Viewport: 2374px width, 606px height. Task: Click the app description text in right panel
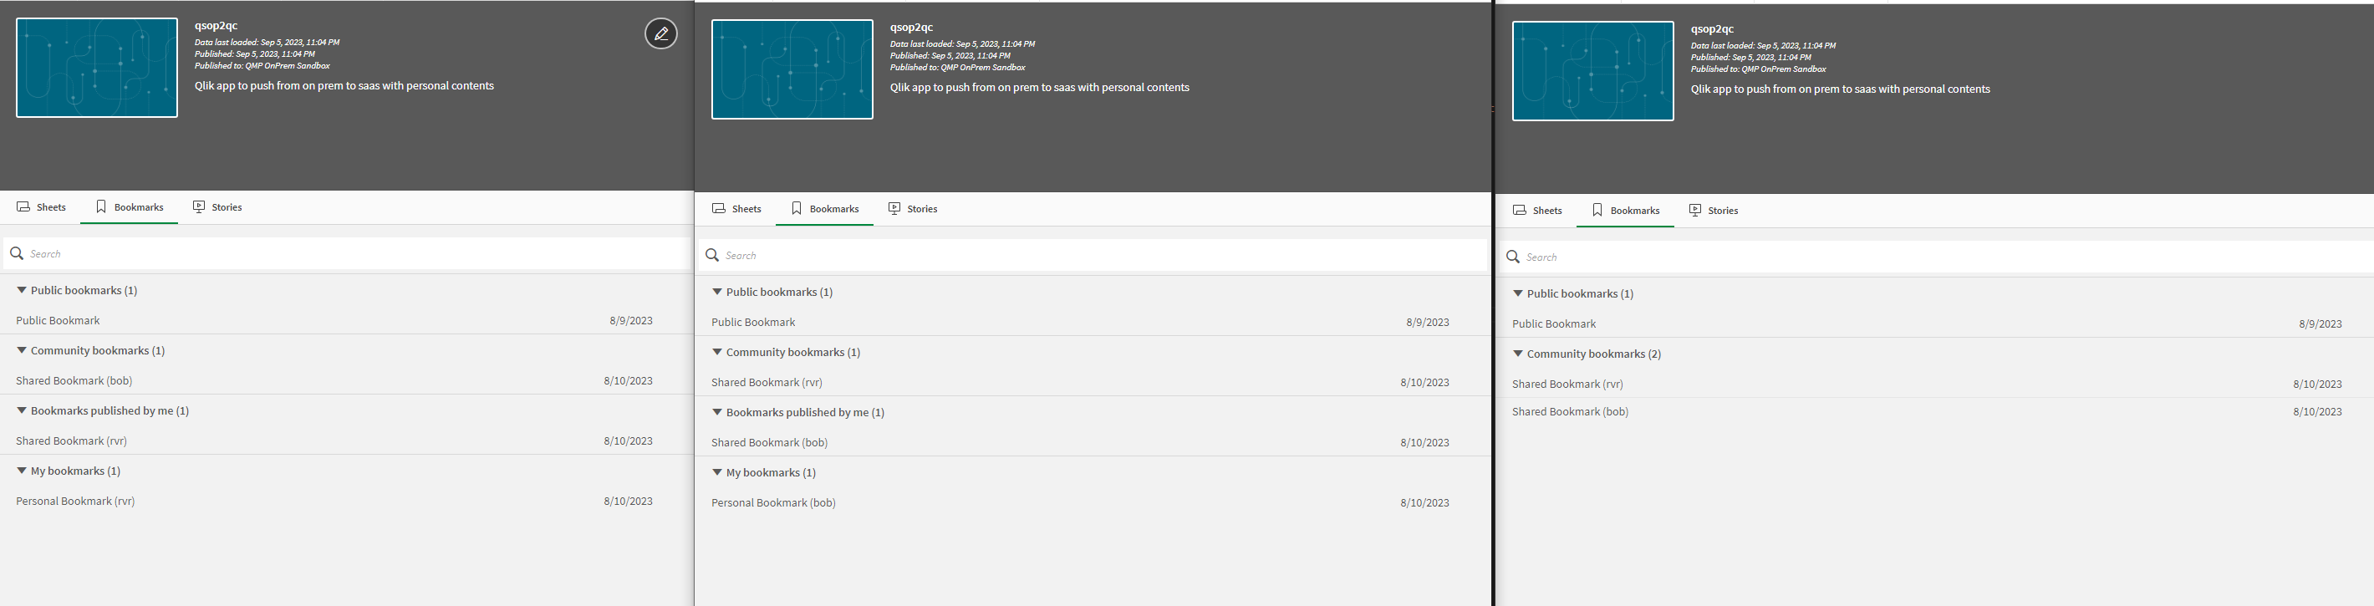1841,89
